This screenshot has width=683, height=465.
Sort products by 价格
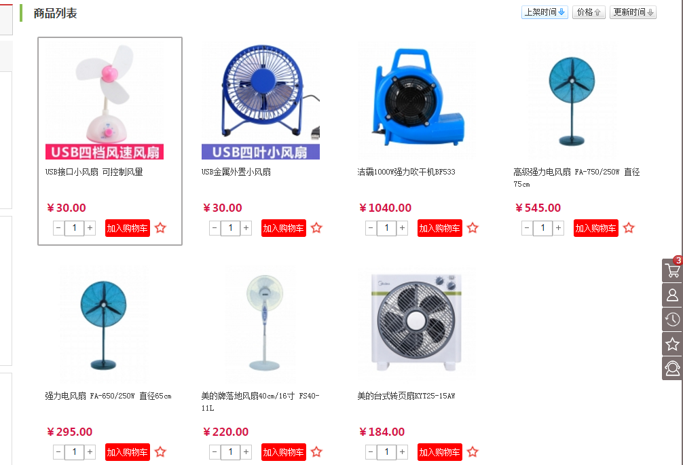pos(589,12)
